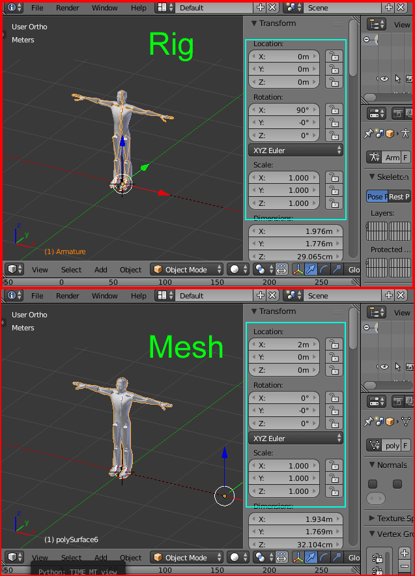Click the mesh data triangle icon in Mesh properties

click(x=405, y=422)
